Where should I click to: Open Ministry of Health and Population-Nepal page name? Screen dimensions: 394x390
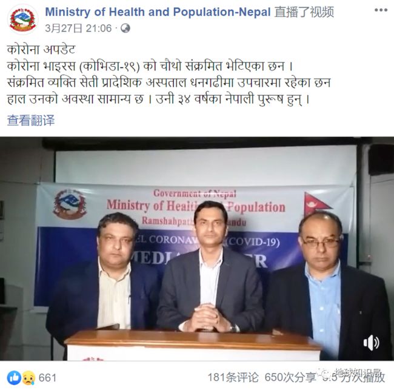[158, 12]
